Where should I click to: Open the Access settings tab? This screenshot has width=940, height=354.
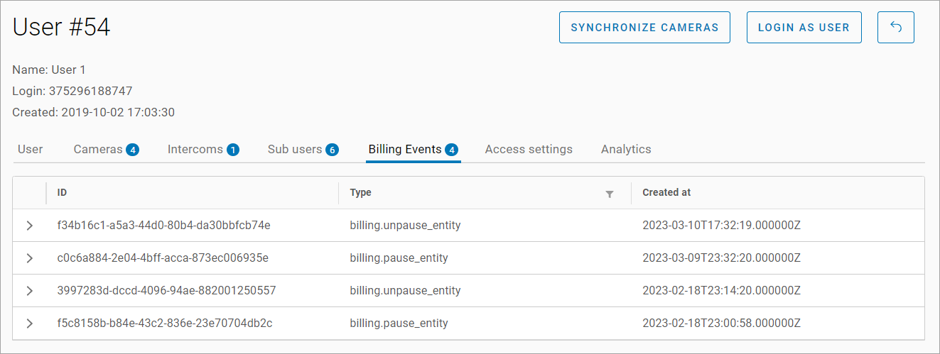(529, 149)
